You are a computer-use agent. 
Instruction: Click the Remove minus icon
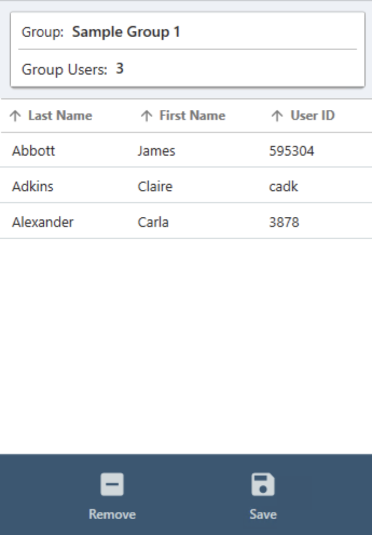pyautogui.click(x=112, y=485)
